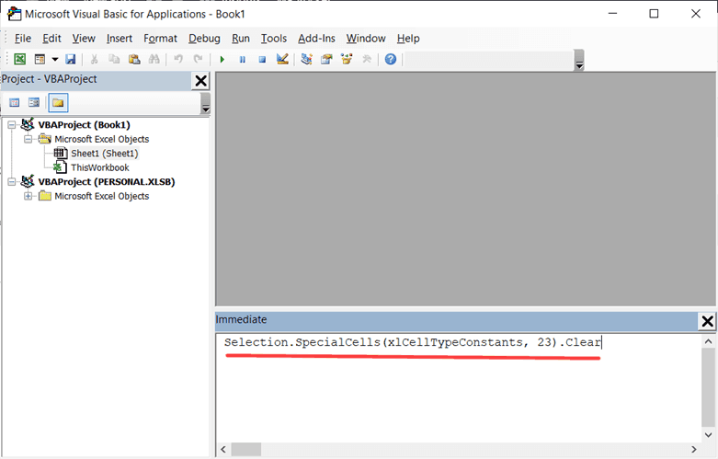This screenshot has width=718, height=459.
Task: Open the Run menu
Action: pyautogui.click(x=241, y=39)
